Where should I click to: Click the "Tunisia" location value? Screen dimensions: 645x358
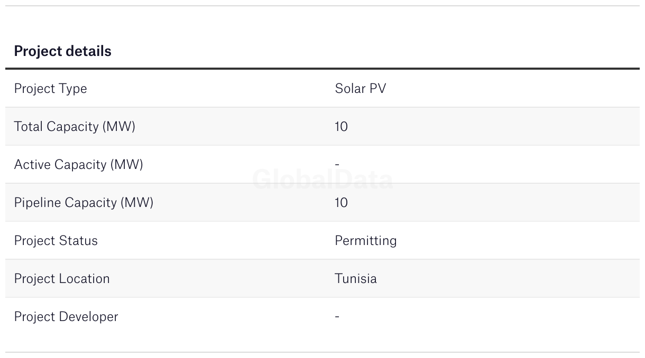point(355,279)
